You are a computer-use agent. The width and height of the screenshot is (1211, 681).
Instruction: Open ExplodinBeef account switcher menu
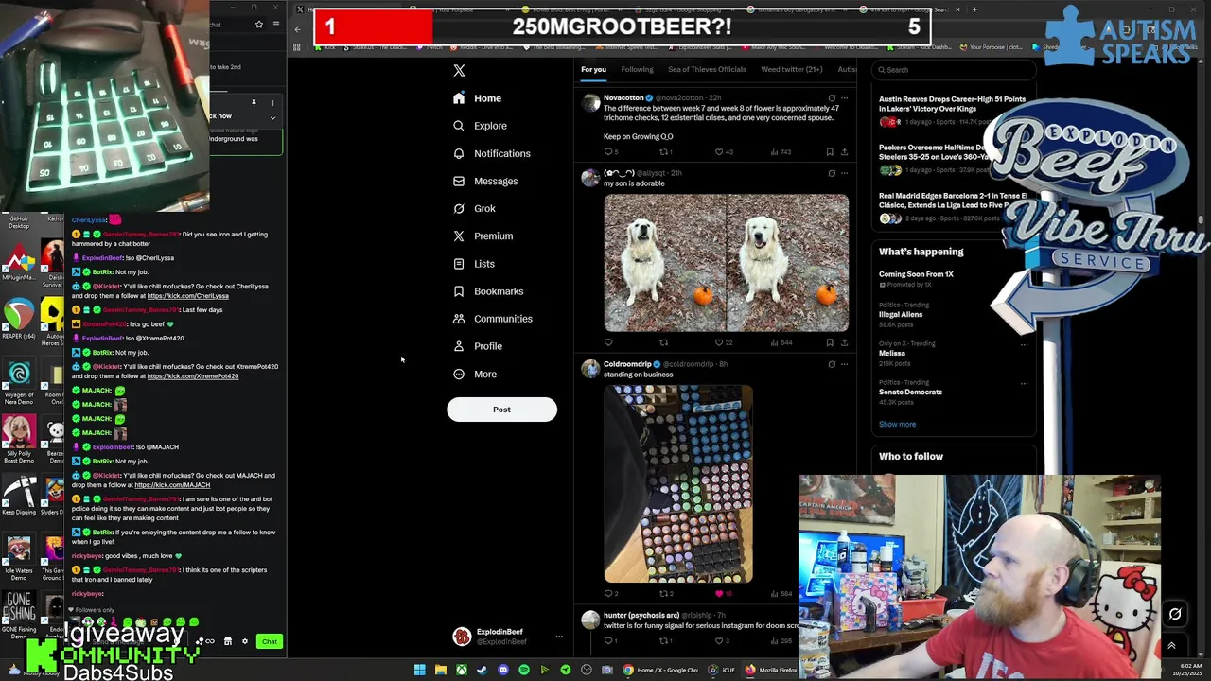(506, 637)
